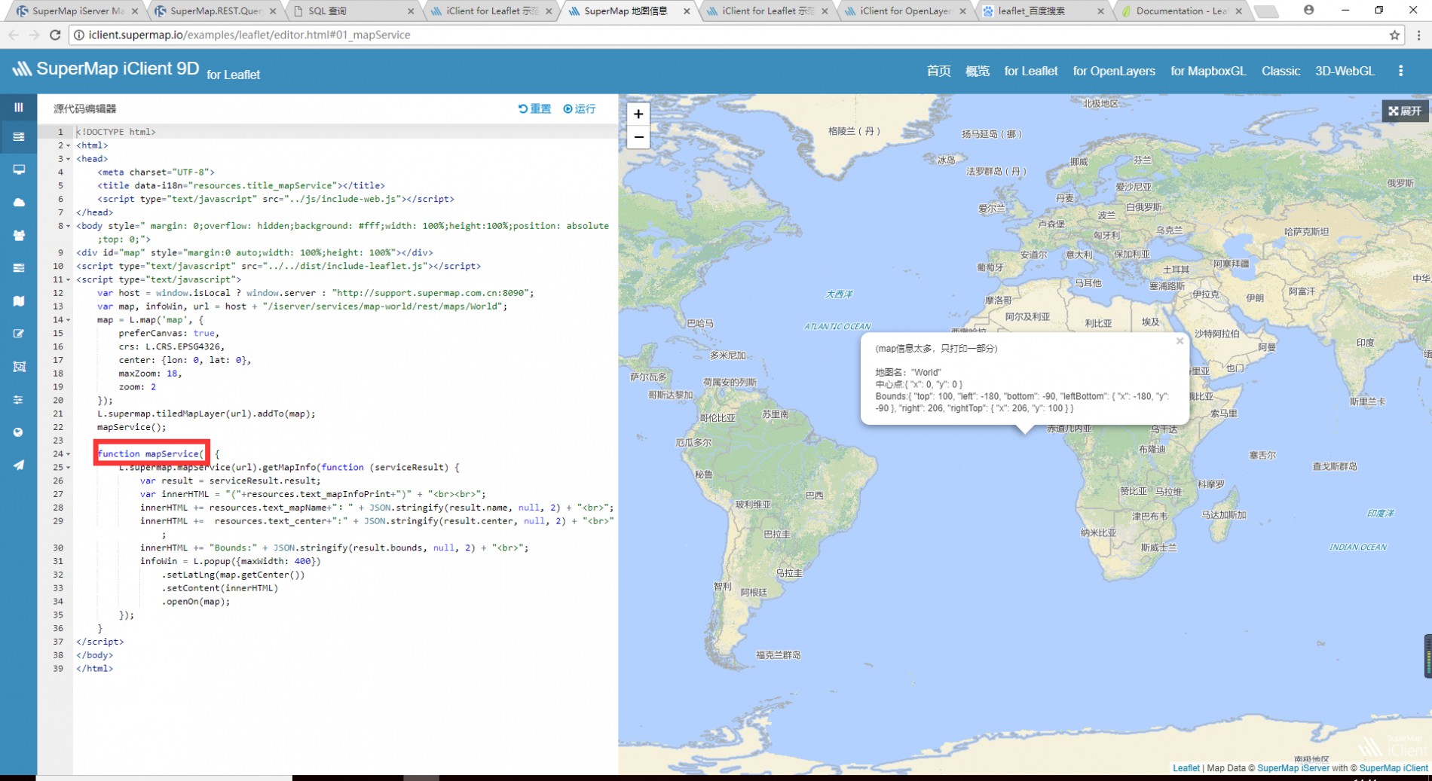This screenshot has width=1432, height=781.
Task: Fold the L.map block at line 14
Action: pyautogui.click(x=68, y=320)
